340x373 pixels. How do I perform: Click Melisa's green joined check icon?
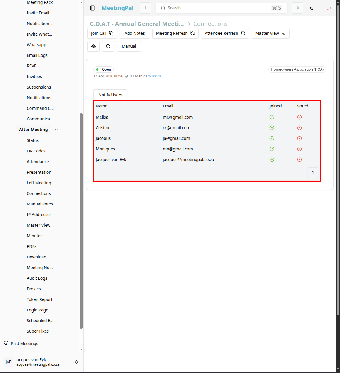(x=272, y=117)
